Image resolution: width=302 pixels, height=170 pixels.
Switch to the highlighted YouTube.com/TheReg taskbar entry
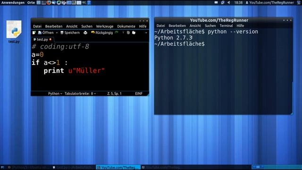coord(118,168)
